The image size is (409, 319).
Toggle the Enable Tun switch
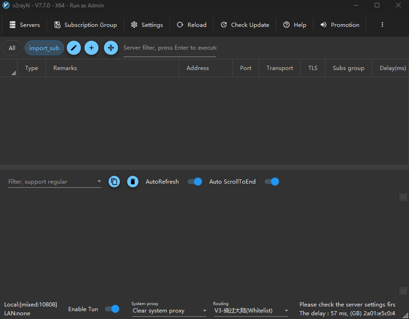(x=112, y=309)
